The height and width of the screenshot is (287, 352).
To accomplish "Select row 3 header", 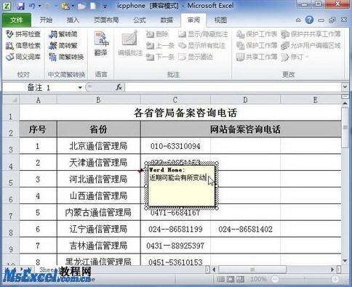I will (11, 146).
